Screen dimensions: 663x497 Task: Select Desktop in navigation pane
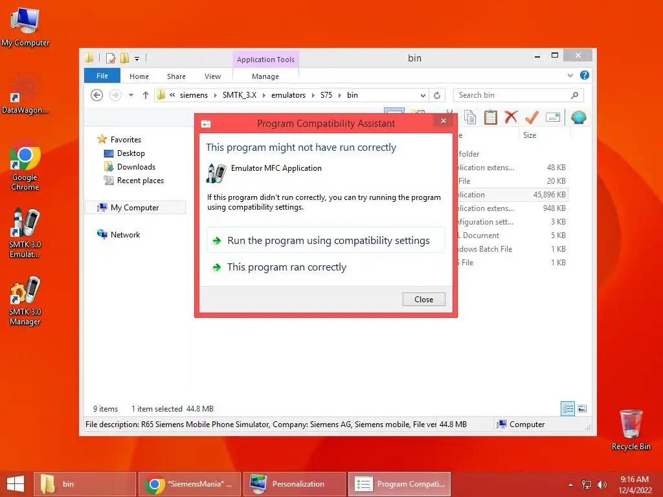(x=131, y=153)
